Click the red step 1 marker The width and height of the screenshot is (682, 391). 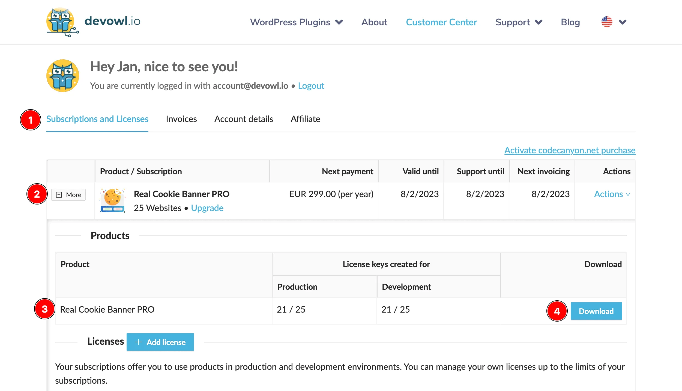tap(31, 120)
